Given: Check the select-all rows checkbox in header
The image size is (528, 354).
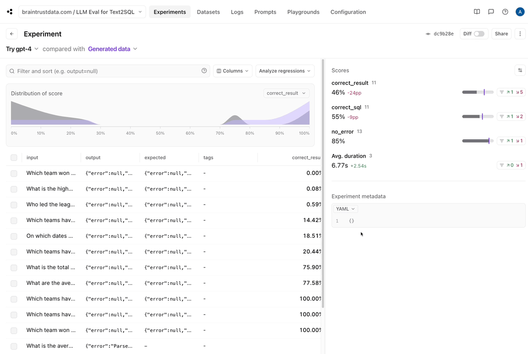Looking at the screenshot, I should (x=14, y=158).
